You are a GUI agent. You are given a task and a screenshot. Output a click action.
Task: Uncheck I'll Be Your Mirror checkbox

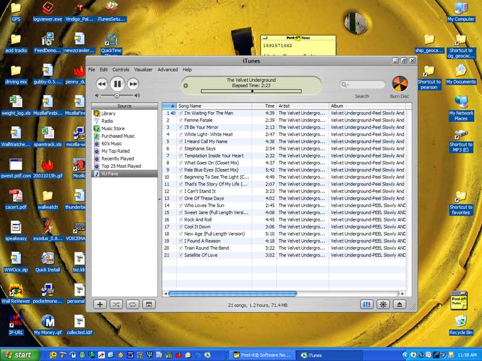[x=181, y=128]
